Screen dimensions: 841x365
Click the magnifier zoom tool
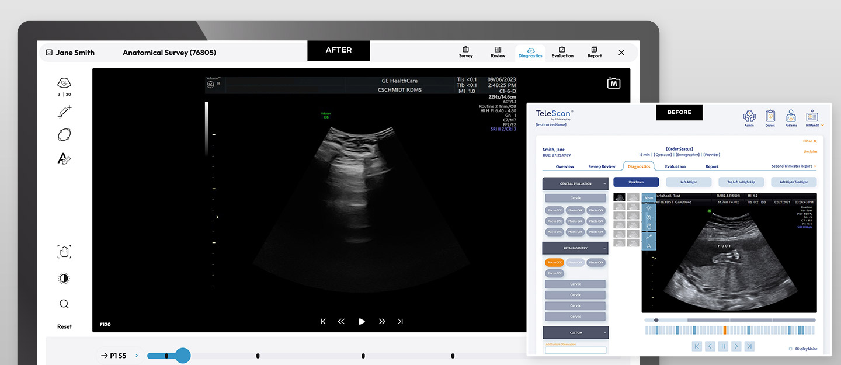(64, 304)
